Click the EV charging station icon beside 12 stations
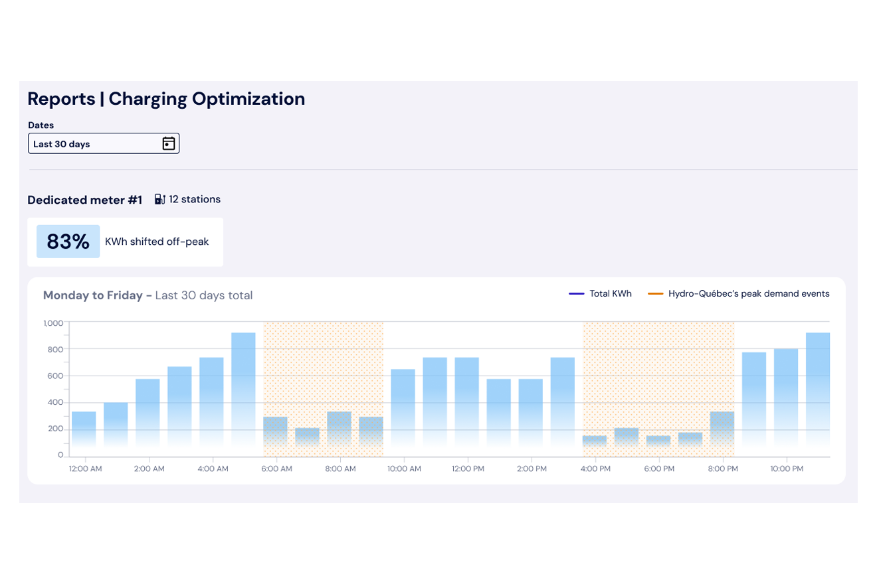877x584 pixels. pos(160,198)
